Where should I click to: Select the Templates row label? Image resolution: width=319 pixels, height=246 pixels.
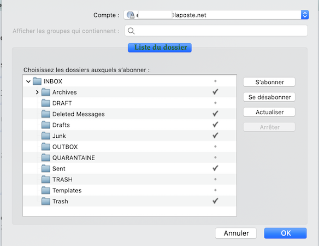pos(67,190)
